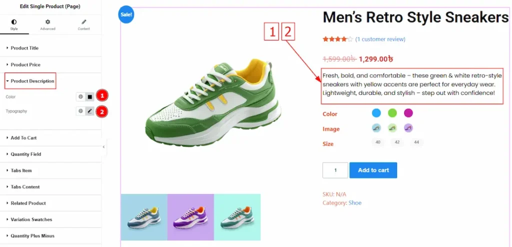Expand the Product Title section
512x247 pixels.
click(x=24, y=48)
